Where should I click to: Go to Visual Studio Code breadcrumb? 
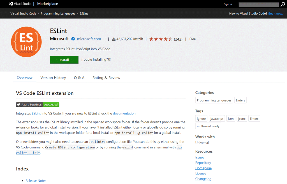23,13
